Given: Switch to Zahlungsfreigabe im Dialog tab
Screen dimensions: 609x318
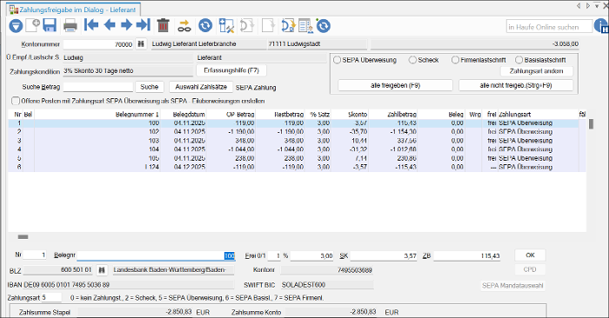Looking at the screenshot, I should click(x=73, y=10).
